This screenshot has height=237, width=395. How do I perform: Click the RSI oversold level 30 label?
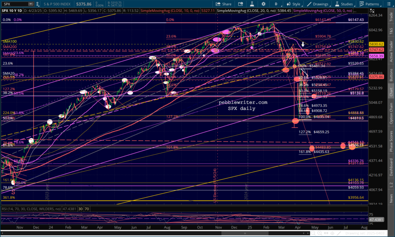coord(80,209)
